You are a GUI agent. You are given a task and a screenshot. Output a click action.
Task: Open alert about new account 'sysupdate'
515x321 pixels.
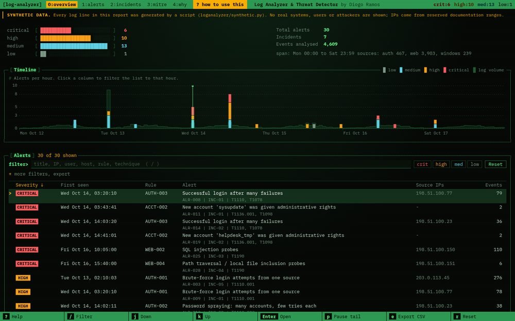(x=257, y=210)
